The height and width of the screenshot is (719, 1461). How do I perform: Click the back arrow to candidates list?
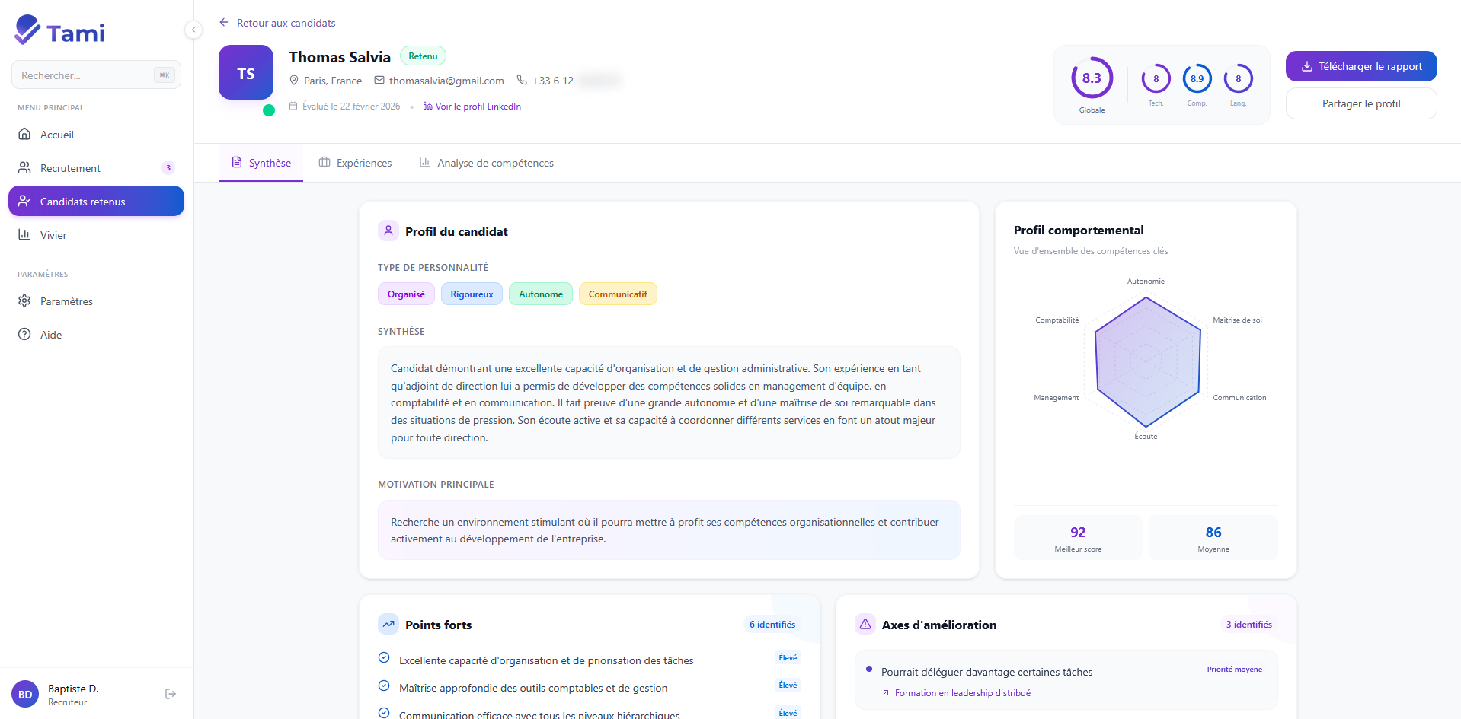pos(224,23)
